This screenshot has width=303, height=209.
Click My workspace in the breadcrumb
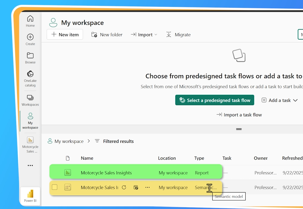[69, 141]
